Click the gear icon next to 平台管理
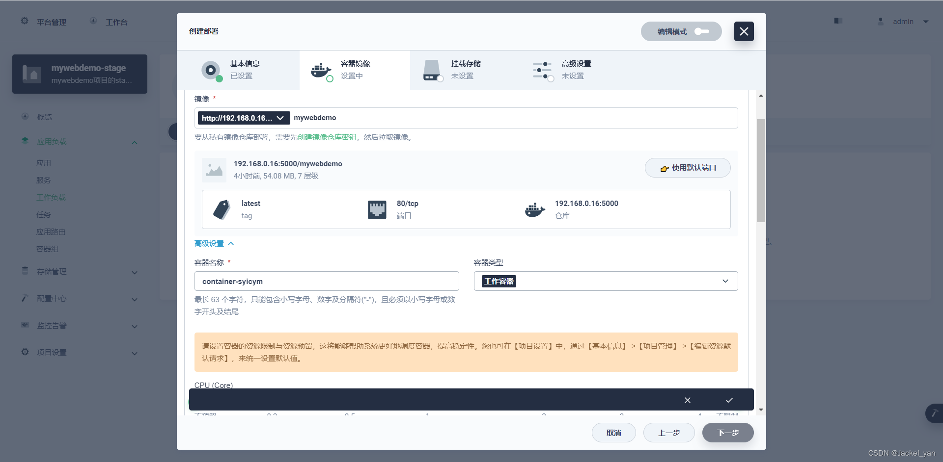Viewport: 943px width, 462px height. coord(25,21)
